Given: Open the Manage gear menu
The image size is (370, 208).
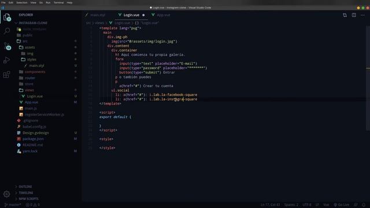Looking at the screenshot, I should [x=6, y=194].
